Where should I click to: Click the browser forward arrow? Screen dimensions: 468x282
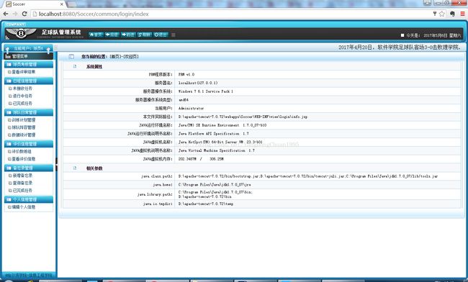pyautogui.click(x=15, y=14)
